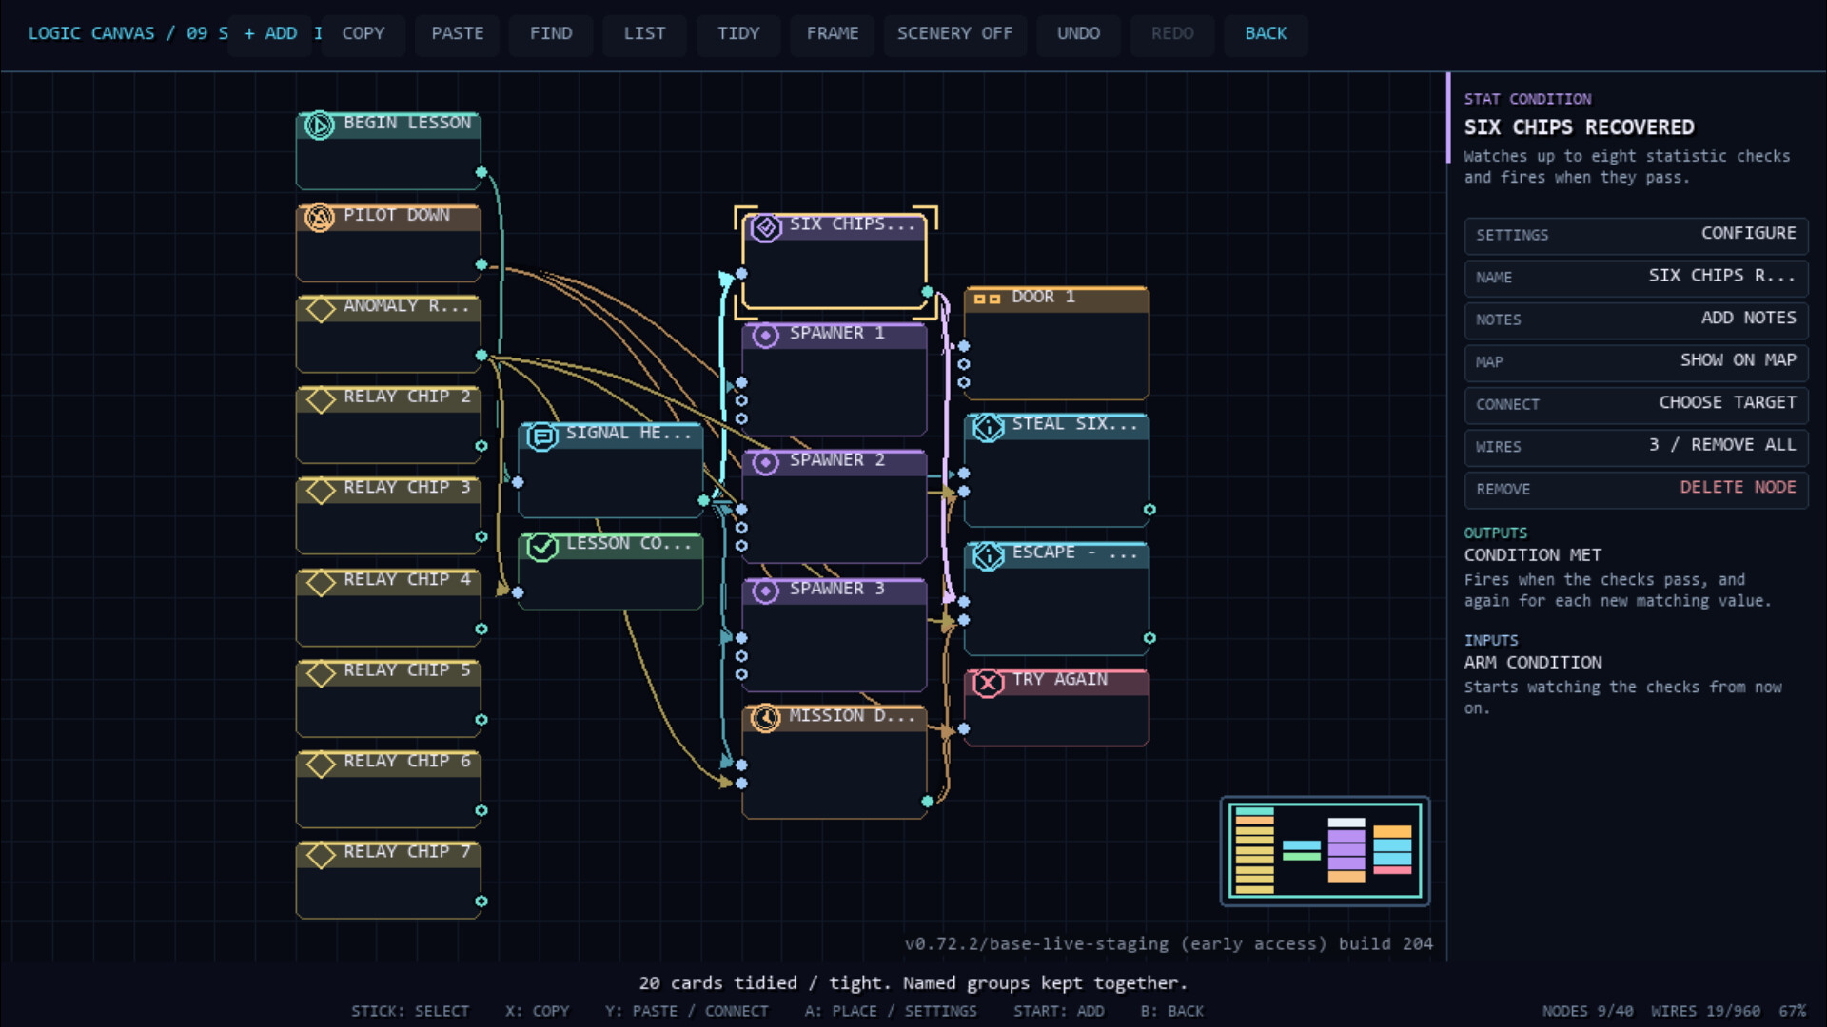This screenshot has width=1827, height=1027.
Task: Click the Relay Chip 7 output port
Action: tap(481, 901)
